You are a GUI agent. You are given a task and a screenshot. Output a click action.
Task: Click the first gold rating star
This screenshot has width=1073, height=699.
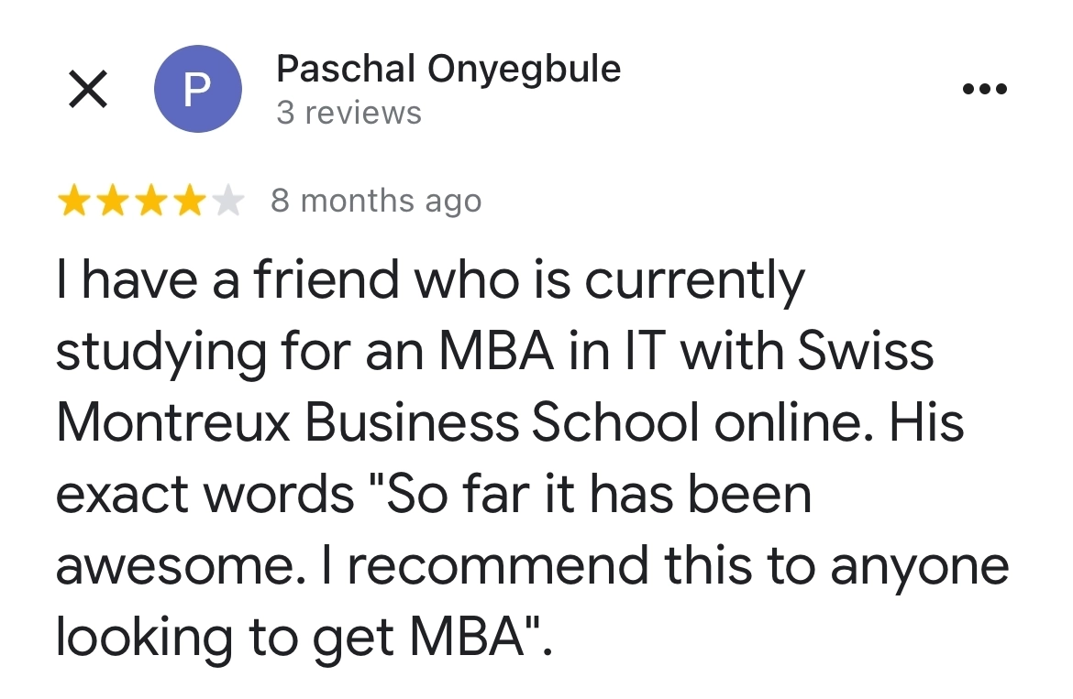tap(72, 202)
